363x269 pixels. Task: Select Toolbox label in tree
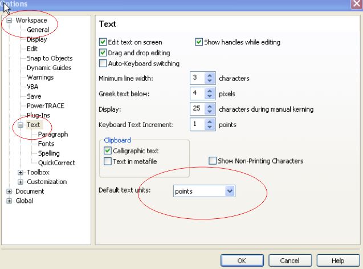[38, 172]
